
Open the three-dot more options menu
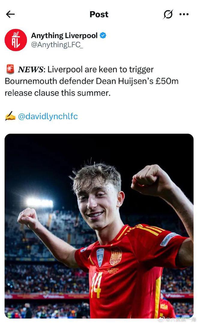tap(184, 14)
